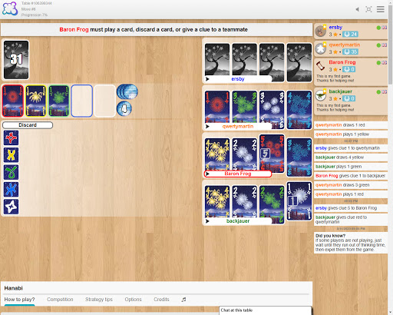
Task: Click backjauer's green 2 card
Action: pos(272,204)
